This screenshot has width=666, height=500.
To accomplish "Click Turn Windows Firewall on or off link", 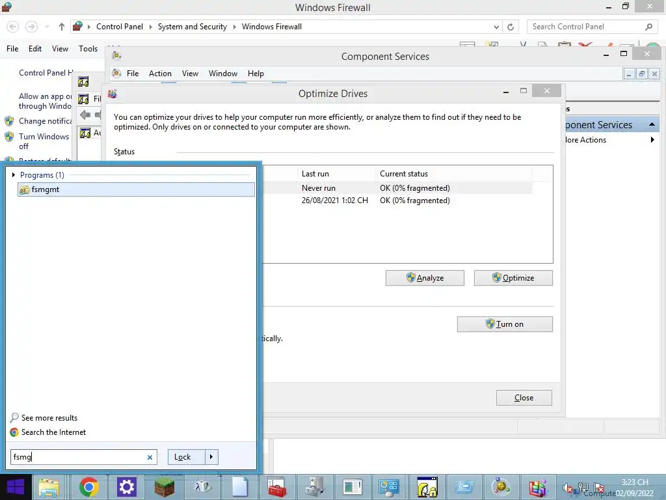I will 44,141.
